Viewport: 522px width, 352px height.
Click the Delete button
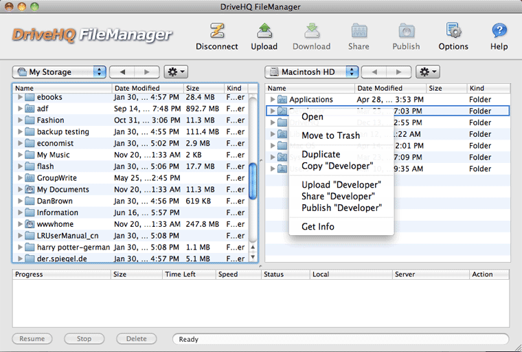coord(136,339)
